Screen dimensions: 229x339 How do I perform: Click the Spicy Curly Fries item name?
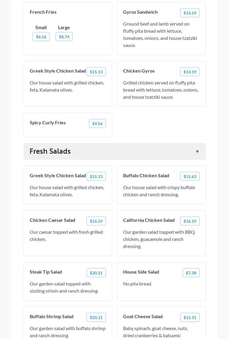[48, 123]
